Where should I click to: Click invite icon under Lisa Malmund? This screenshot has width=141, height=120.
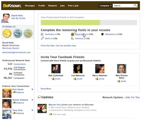[x=75, y=79]
